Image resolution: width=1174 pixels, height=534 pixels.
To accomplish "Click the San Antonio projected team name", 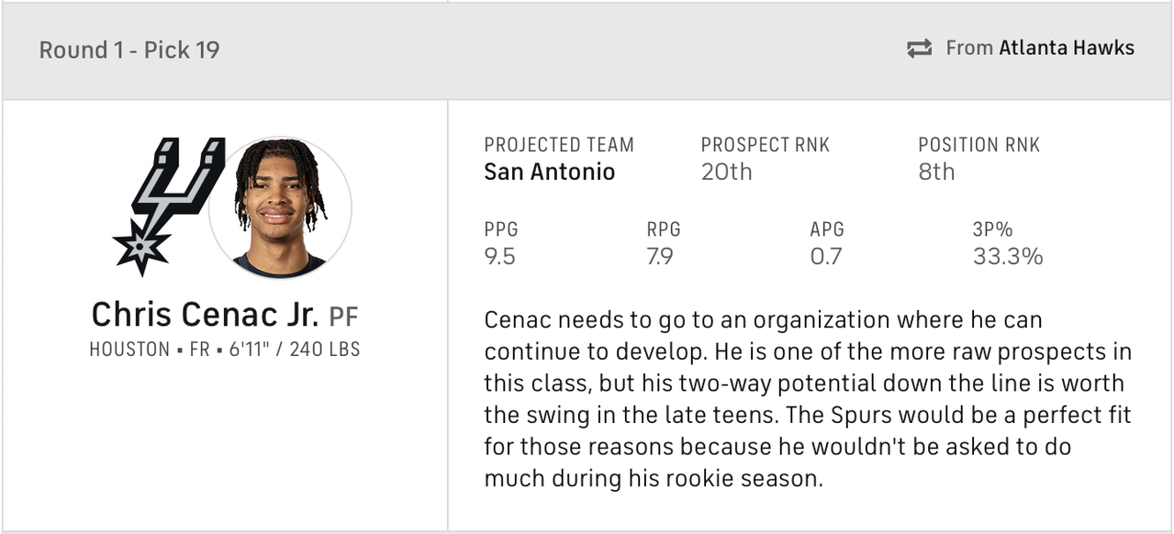I will (x=549, y=172).
